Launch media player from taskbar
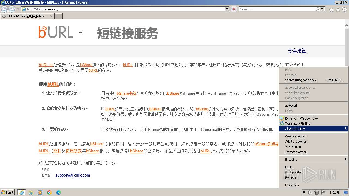The width and height of the screenshot is (349, 196). point(40,192)
